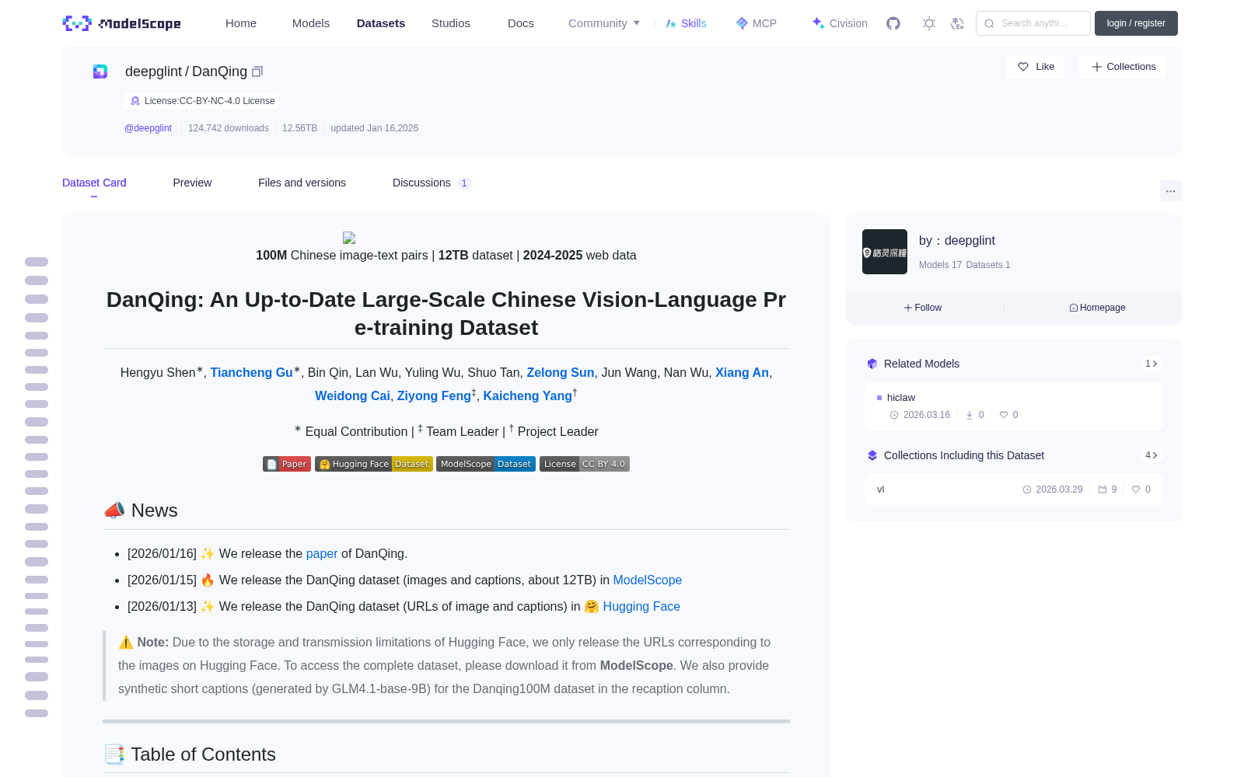Switch language with the translate icon
This screenshot has height=777, width=1244.
[958, 23]
